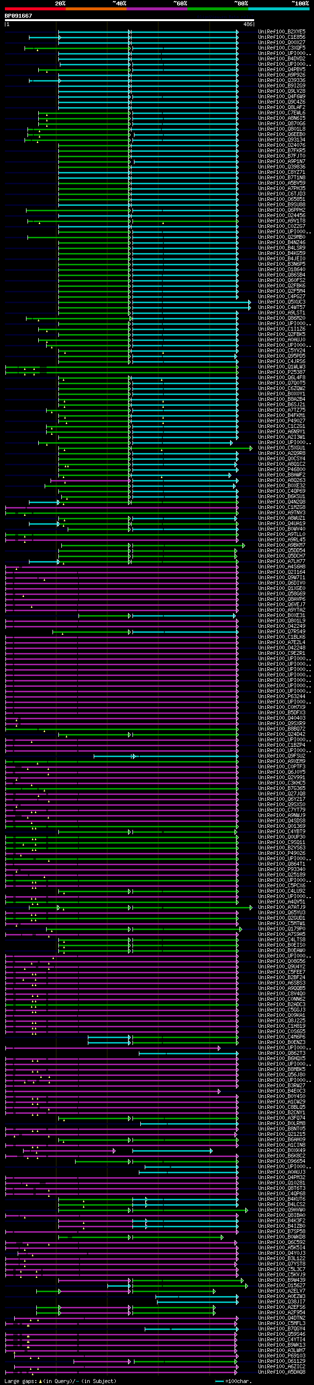
Task: Click the BP091667 query name
Action: click(18, 16)
